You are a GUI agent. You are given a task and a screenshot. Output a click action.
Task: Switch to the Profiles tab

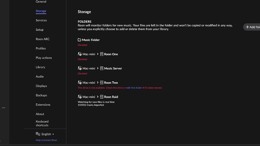41,48
